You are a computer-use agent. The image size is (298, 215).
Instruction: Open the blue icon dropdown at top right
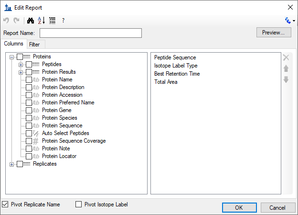(x=290, y=21)
